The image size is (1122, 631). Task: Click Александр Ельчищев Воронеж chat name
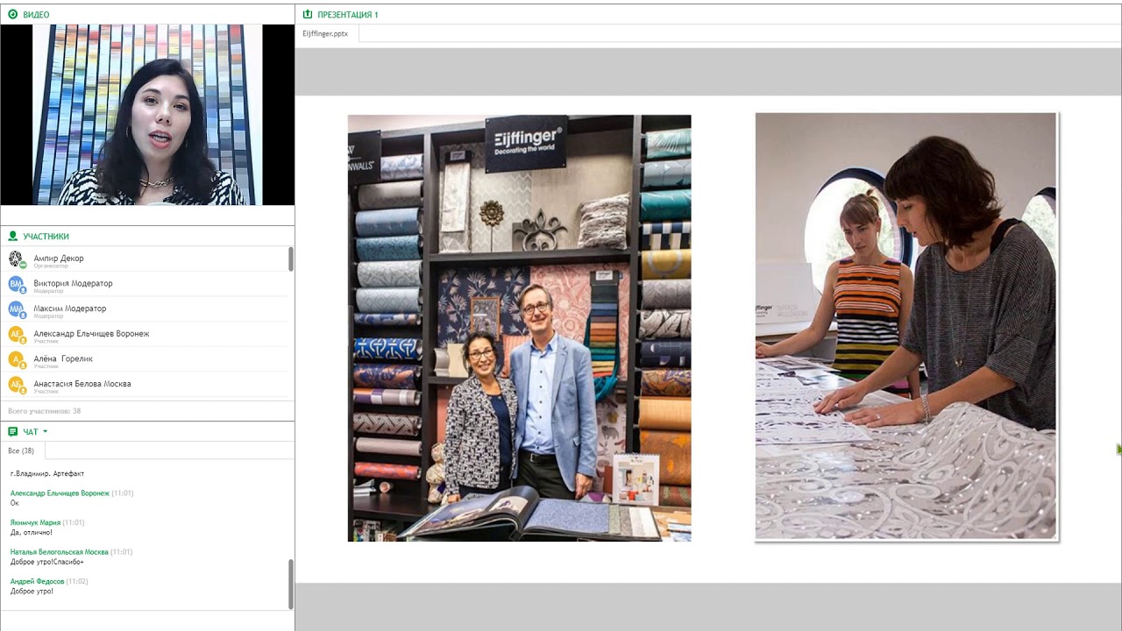click(x=60, y=493)
